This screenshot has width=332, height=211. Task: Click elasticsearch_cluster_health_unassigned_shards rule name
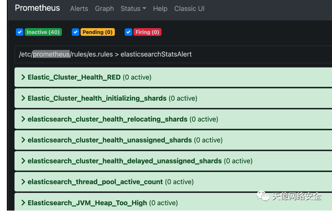pos(110,140)
